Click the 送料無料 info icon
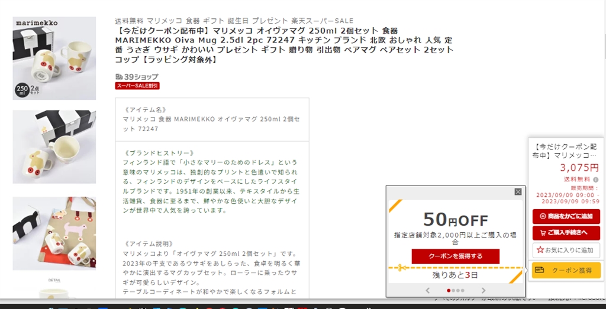This screenshot has width=606, height=309. pos(595,180)
